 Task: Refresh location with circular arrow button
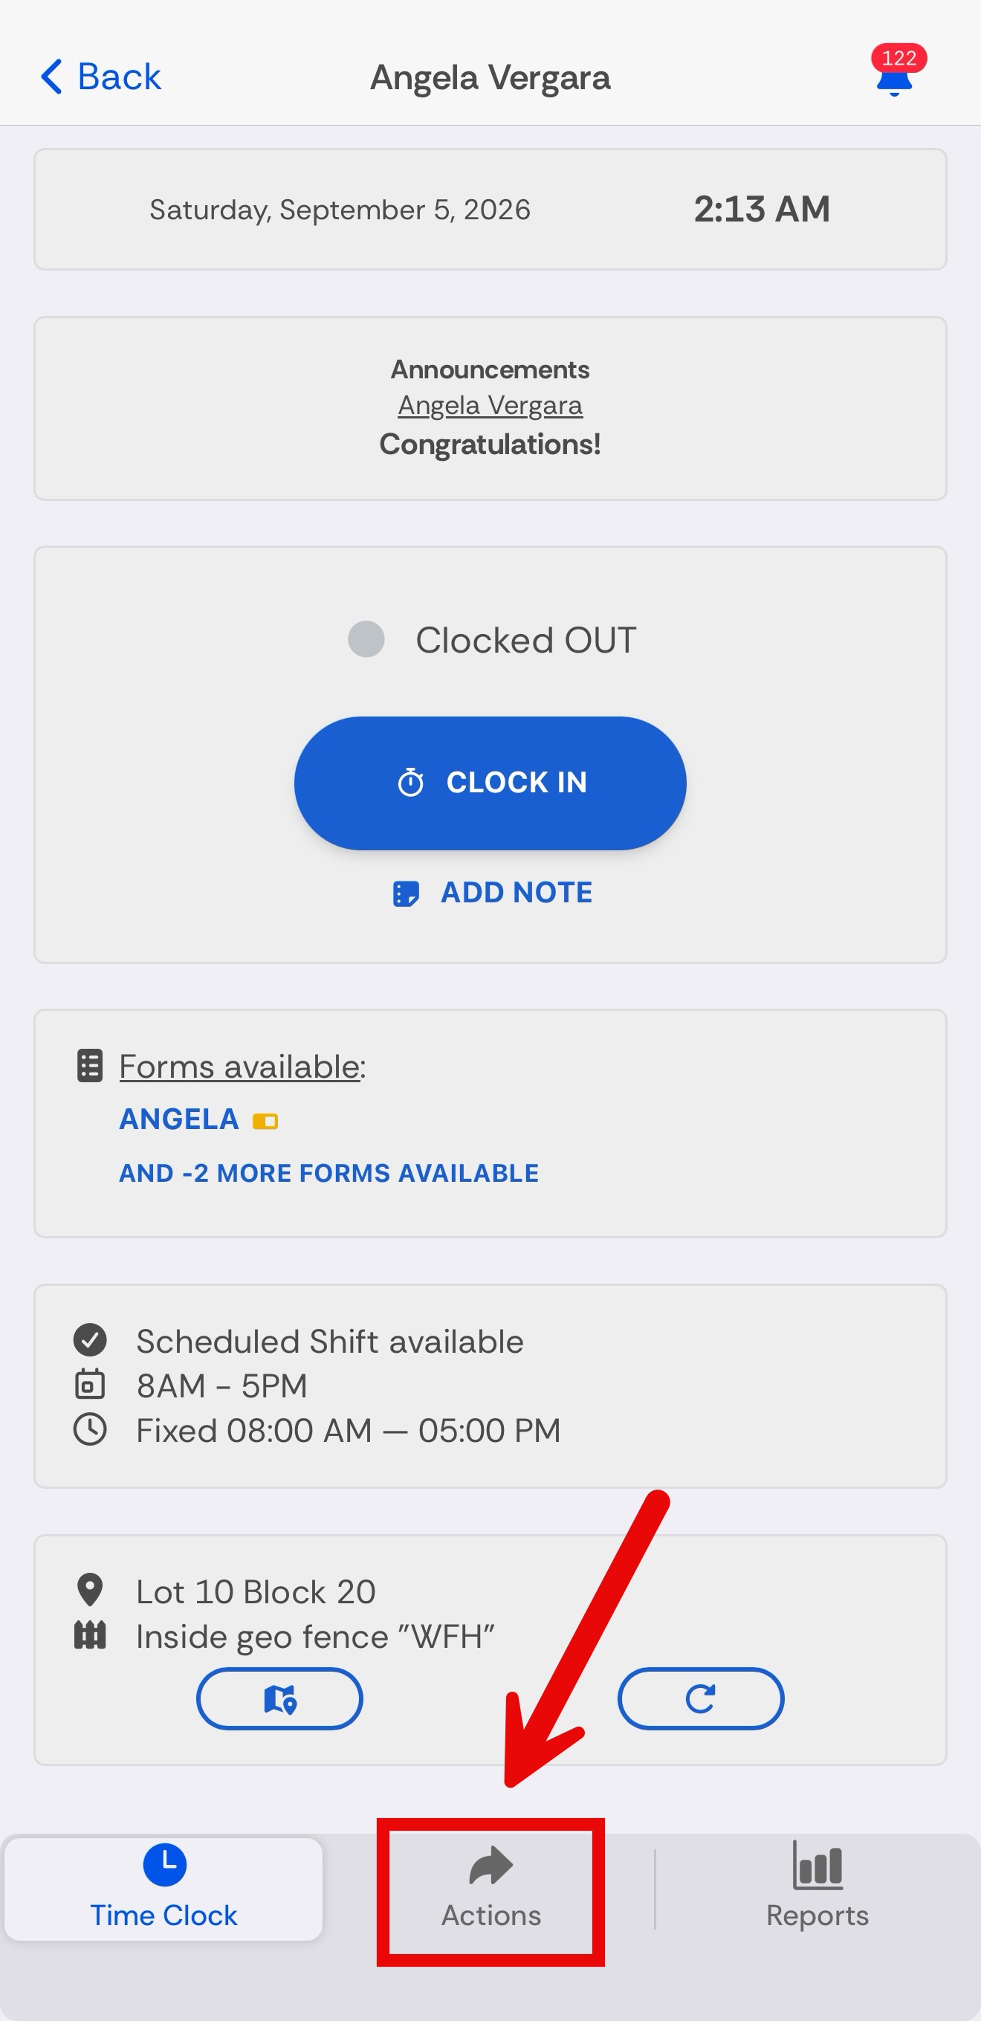click(x=700, y=1698)
